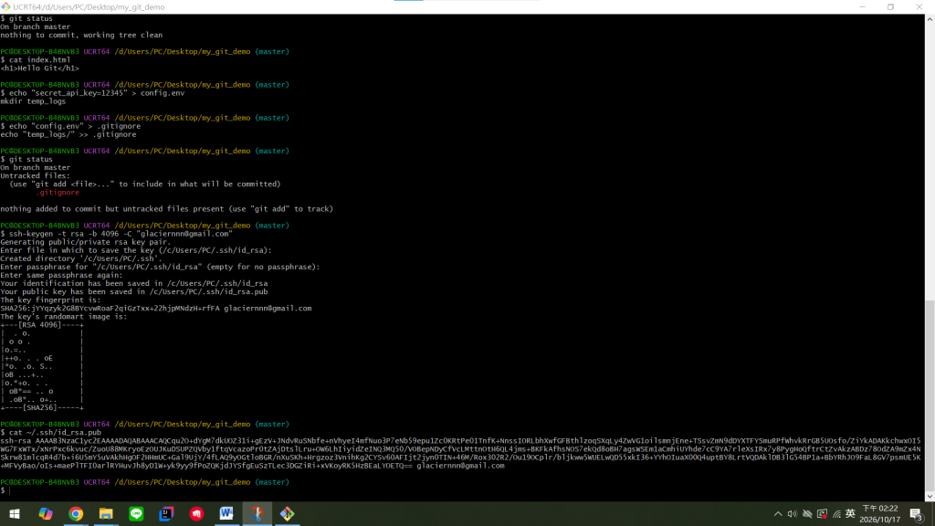
Task: Click the terminal scrollbar down arrow
Action: point(930,497)
